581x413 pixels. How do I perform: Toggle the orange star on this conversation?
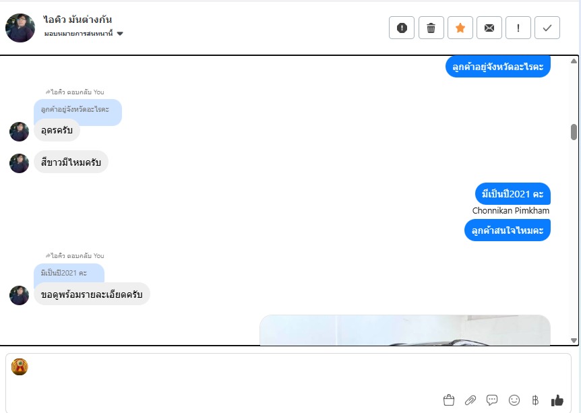coord(460,28)
